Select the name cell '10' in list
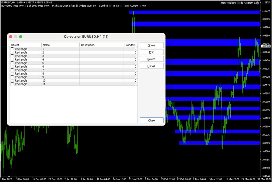 [x=60, y=80]
